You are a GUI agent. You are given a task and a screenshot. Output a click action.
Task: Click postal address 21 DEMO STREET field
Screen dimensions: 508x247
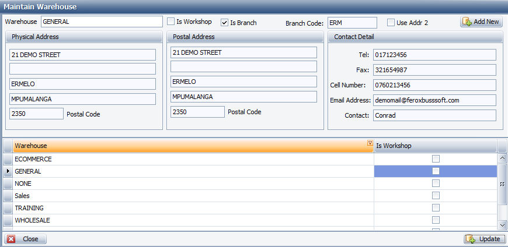click(243, 52)
